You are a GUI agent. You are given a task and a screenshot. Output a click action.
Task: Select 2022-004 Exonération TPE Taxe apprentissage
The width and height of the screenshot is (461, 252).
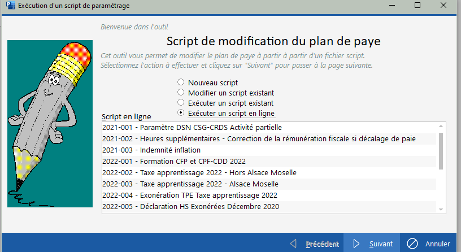tap(269, 195)
